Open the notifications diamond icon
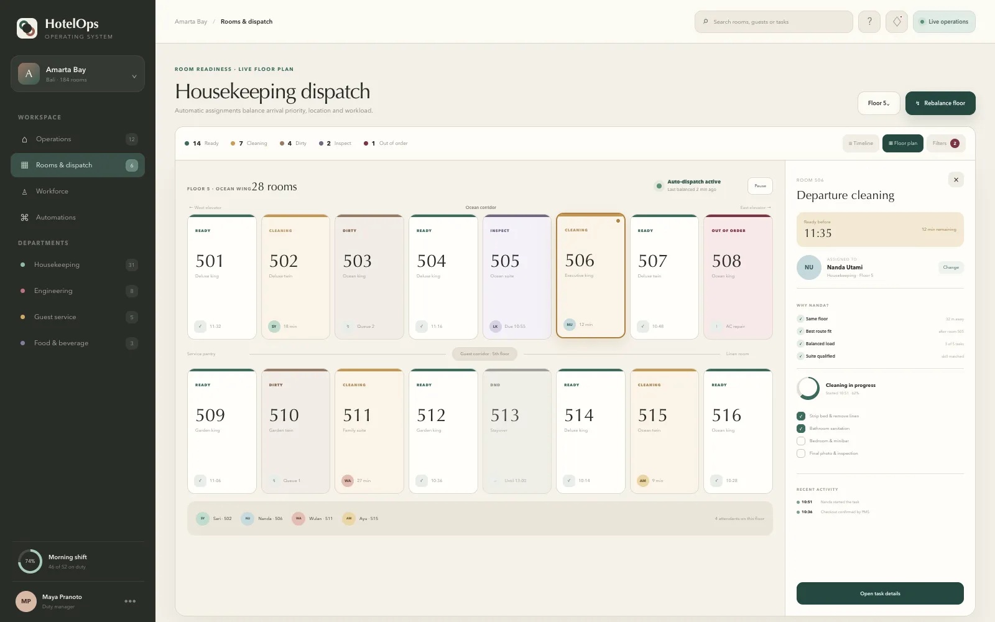Image resolution: width=995 pixels, height=622 pixels. (897, 22)
